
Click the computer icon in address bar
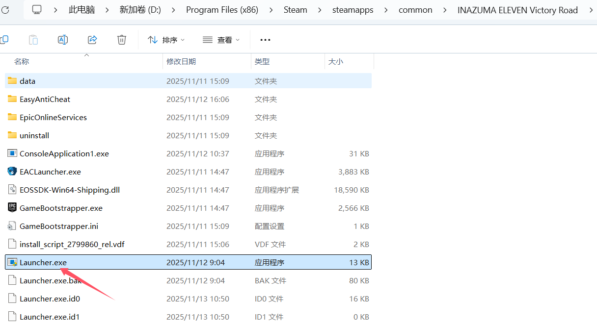coord(37,10)
